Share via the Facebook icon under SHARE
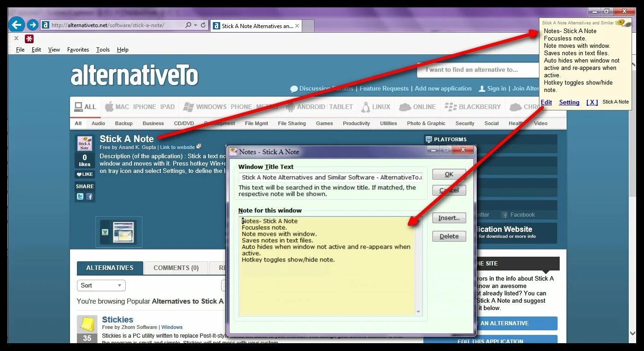Viewport: 644px width, 351px height. point(90,196)
